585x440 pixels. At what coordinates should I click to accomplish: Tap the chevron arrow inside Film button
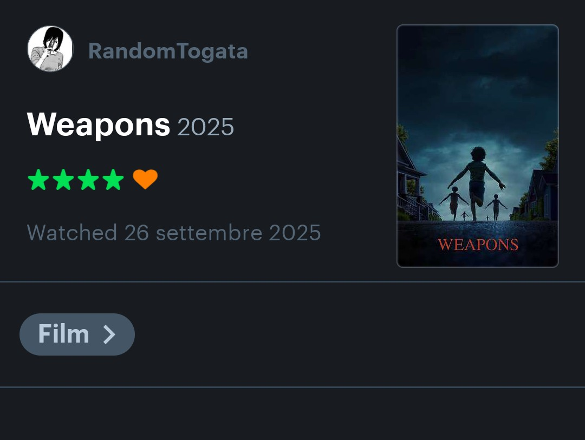(109, 334)
